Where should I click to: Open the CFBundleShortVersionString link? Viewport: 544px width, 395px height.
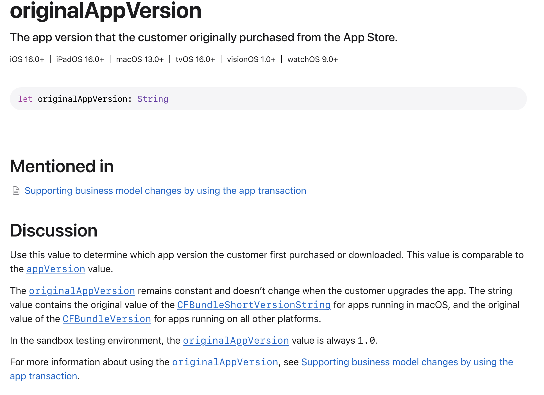click(x=254, y=305)
